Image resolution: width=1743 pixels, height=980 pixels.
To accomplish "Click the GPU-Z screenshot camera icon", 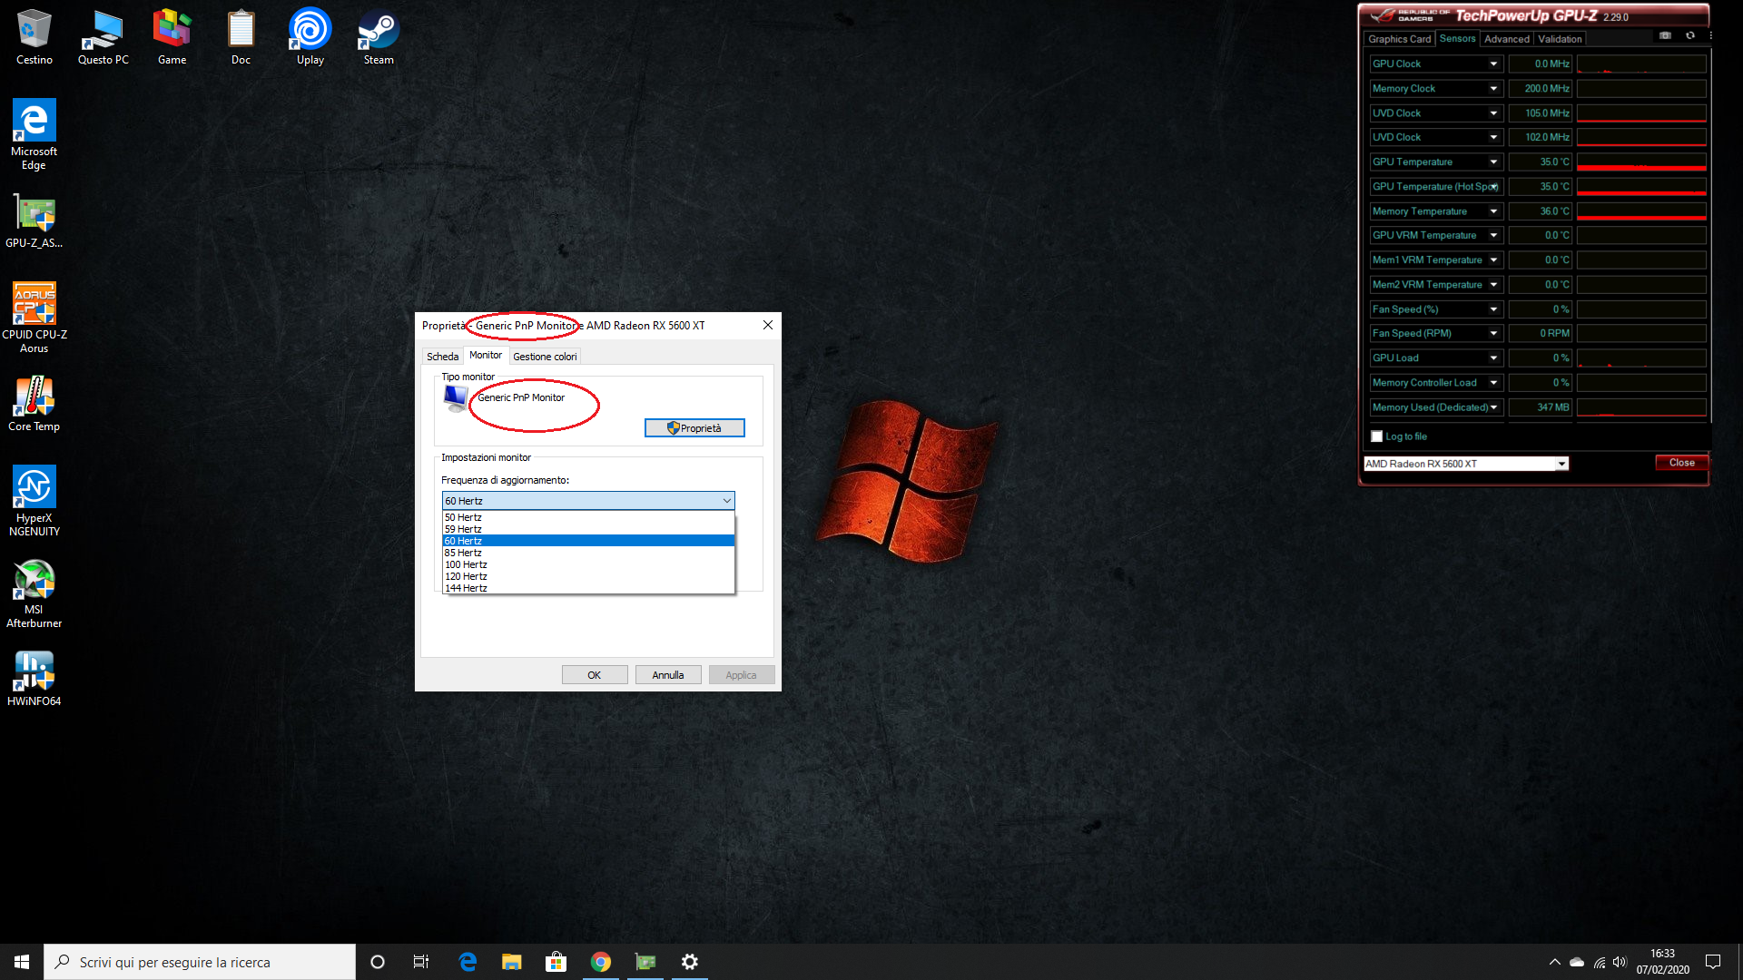I will (1665, 35).
